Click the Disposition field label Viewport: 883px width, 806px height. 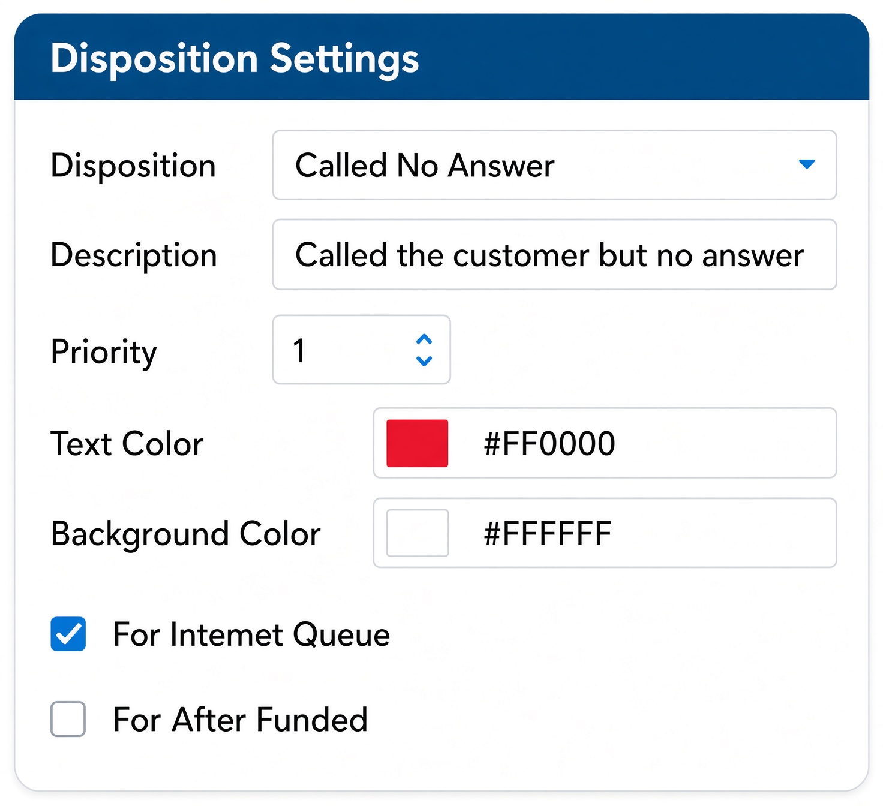[133, 166]
